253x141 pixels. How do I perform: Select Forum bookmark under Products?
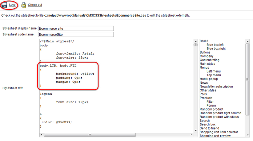pyautogui.click(x=211, y=106)
